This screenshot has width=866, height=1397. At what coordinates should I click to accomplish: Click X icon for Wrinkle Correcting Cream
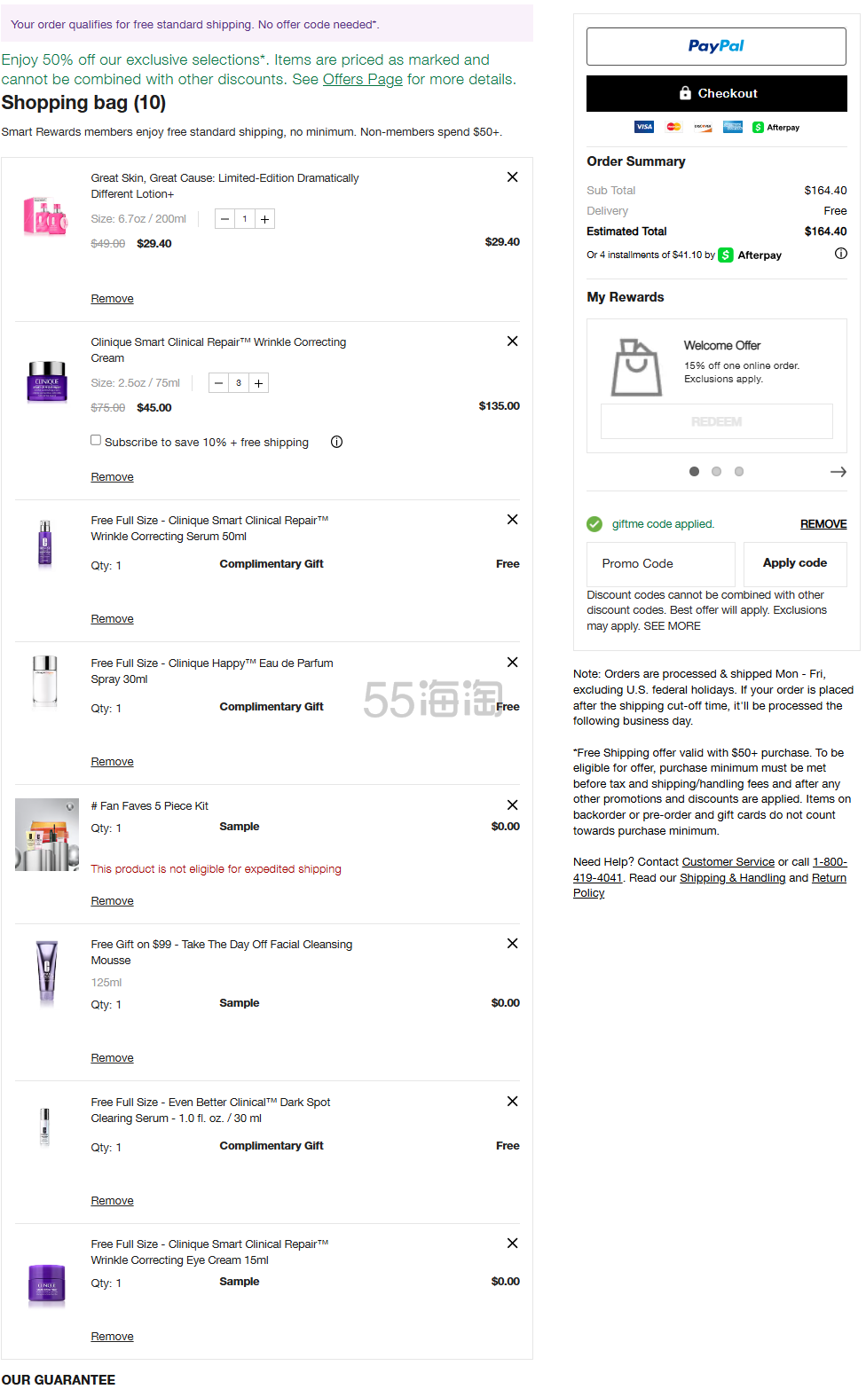point(512,341)
